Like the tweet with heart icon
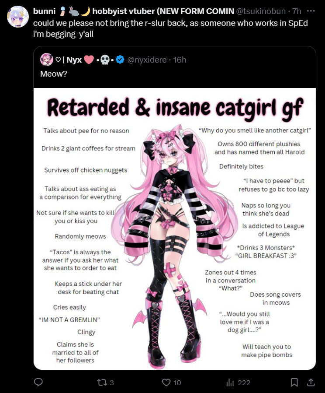Screen dimensions: 325x393 point(166,382)
